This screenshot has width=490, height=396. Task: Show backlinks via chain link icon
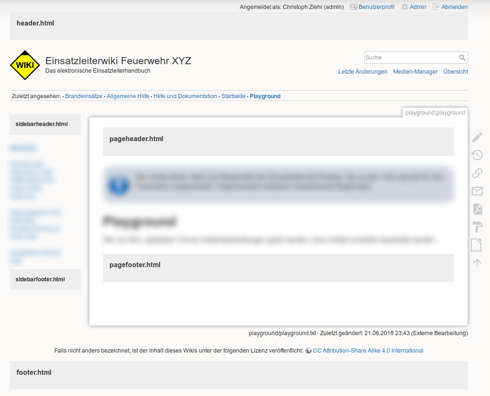477,173
